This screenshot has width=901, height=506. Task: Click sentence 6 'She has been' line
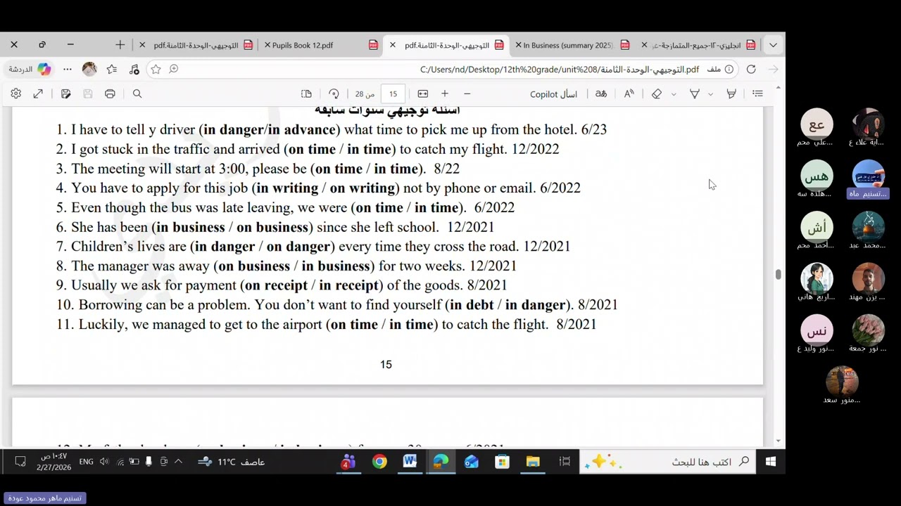click(275, 227)
